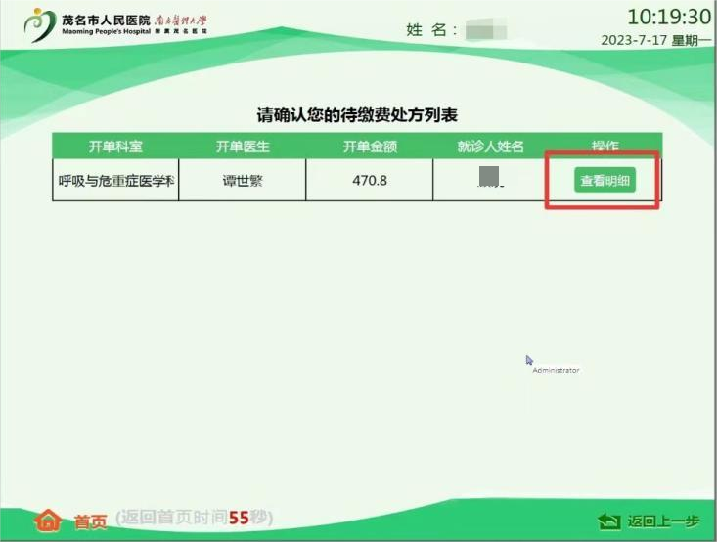Select the 开单金额 column header
The height and width of the screenshot is (542, 717).
pyautogui.click(x=369, y=146)
